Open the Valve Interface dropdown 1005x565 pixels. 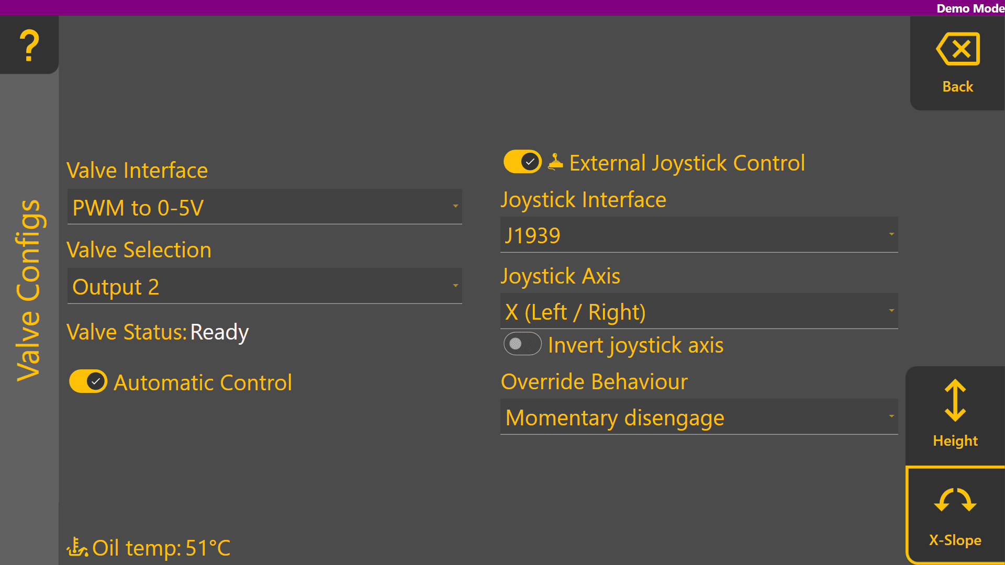click(x=264, y=207)
